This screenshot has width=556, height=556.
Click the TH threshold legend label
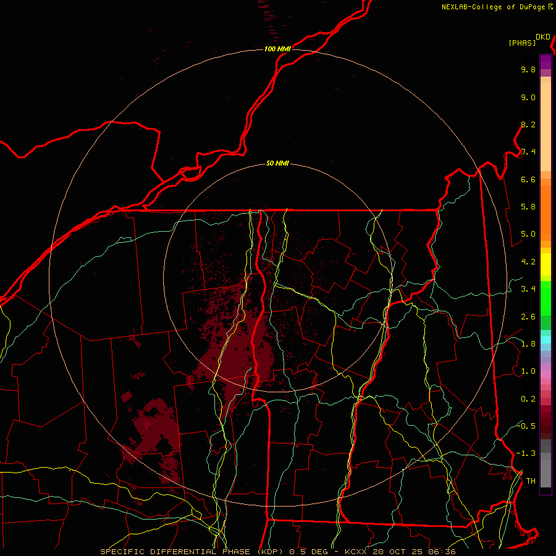coord(531,481)
